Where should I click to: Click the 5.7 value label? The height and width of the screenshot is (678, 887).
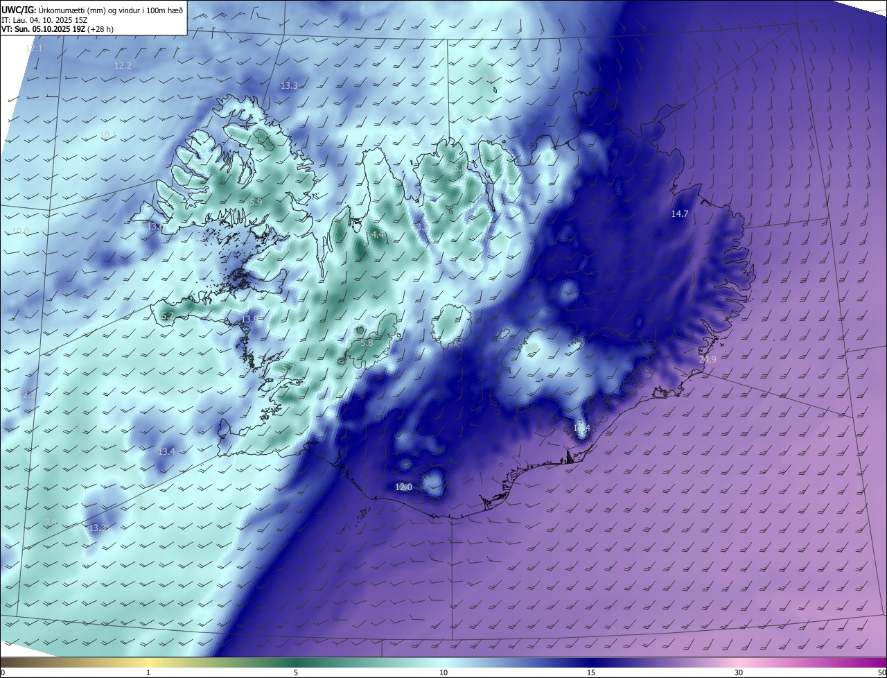coord(288,368)
